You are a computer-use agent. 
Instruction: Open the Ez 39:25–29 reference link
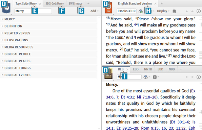click(127, 128)
